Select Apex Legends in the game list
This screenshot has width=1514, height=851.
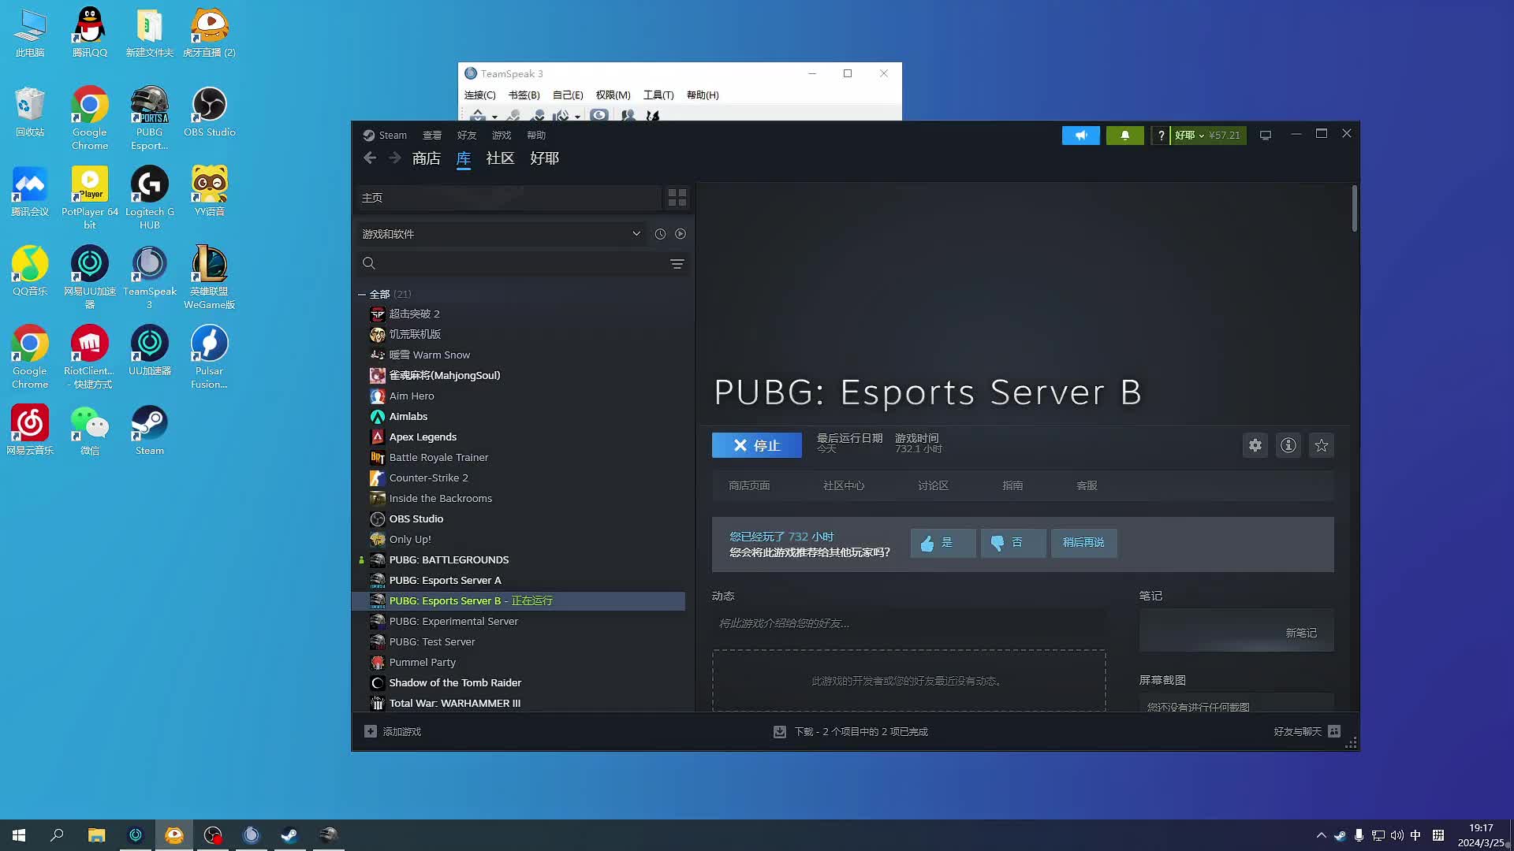(423, 437)
